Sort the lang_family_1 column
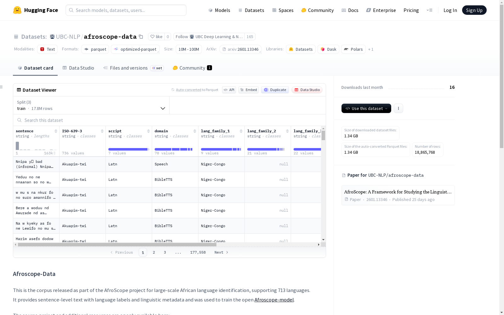504x315 pixels. click(x=241, y=131)
